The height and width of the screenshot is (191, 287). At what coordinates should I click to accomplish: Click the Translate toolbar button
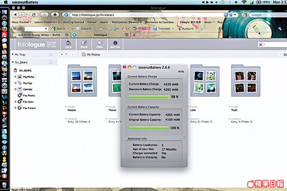162,29
